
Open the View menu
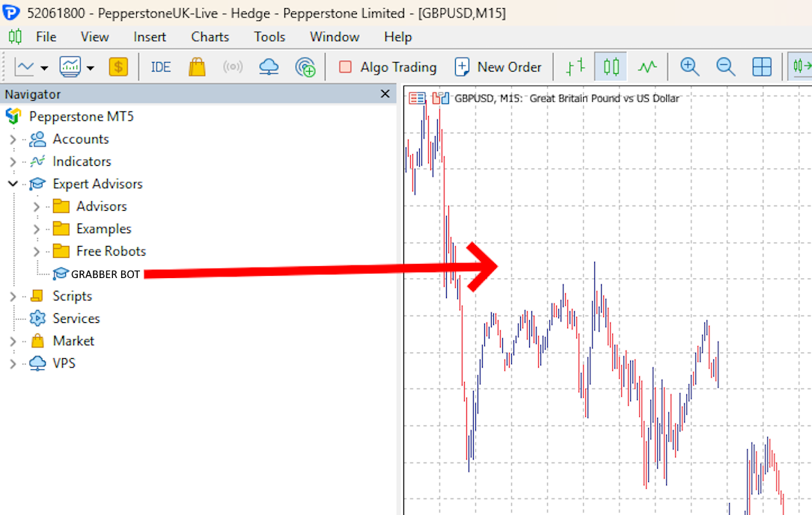[x=95, y=37]
